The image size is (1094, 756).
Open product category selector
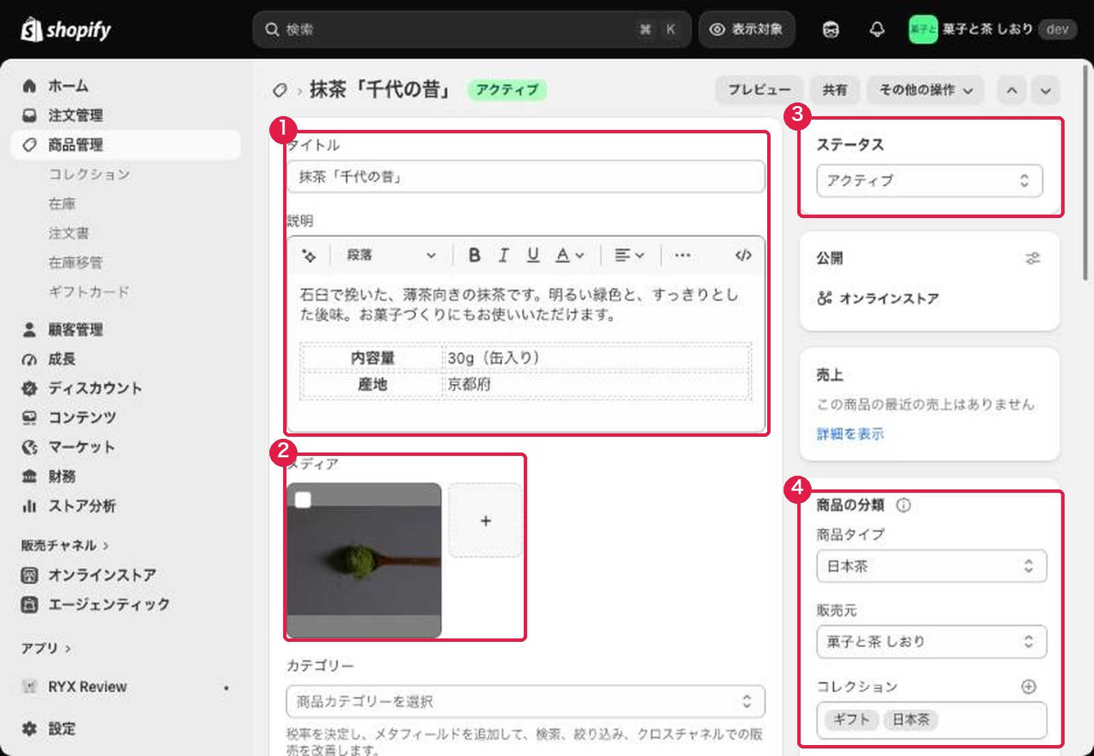click(x=525, y=701)
